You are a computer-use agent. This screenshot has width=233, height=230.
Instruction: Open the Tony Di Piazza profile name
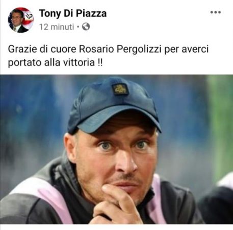coord(73,13)
